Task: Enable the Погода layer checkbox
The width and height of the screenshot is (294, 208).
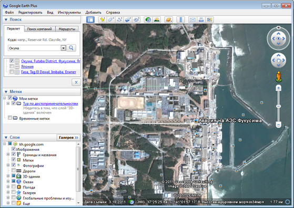Action: (x=14, y=186)
